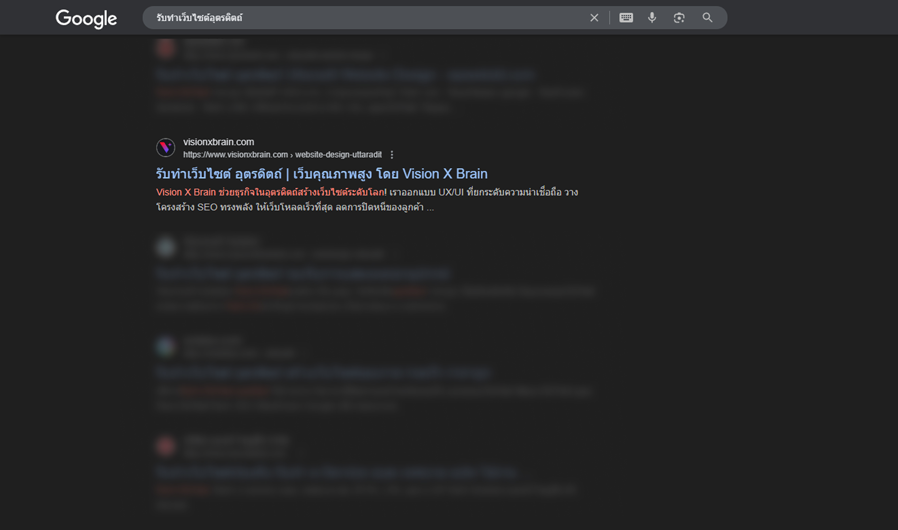Open the on-screen keyboard input tool

point(626,18)
